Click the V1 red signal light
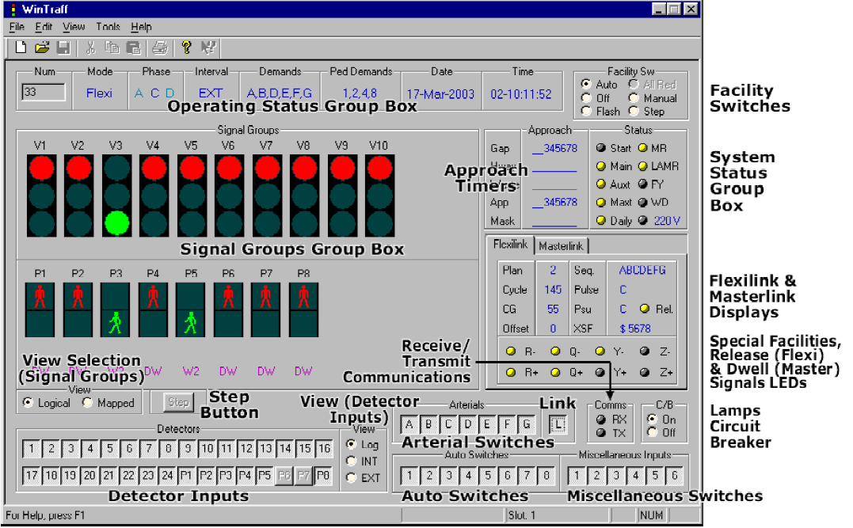This screenshot has height=528, width=853. pyautogui.click(x=41, y=168)
